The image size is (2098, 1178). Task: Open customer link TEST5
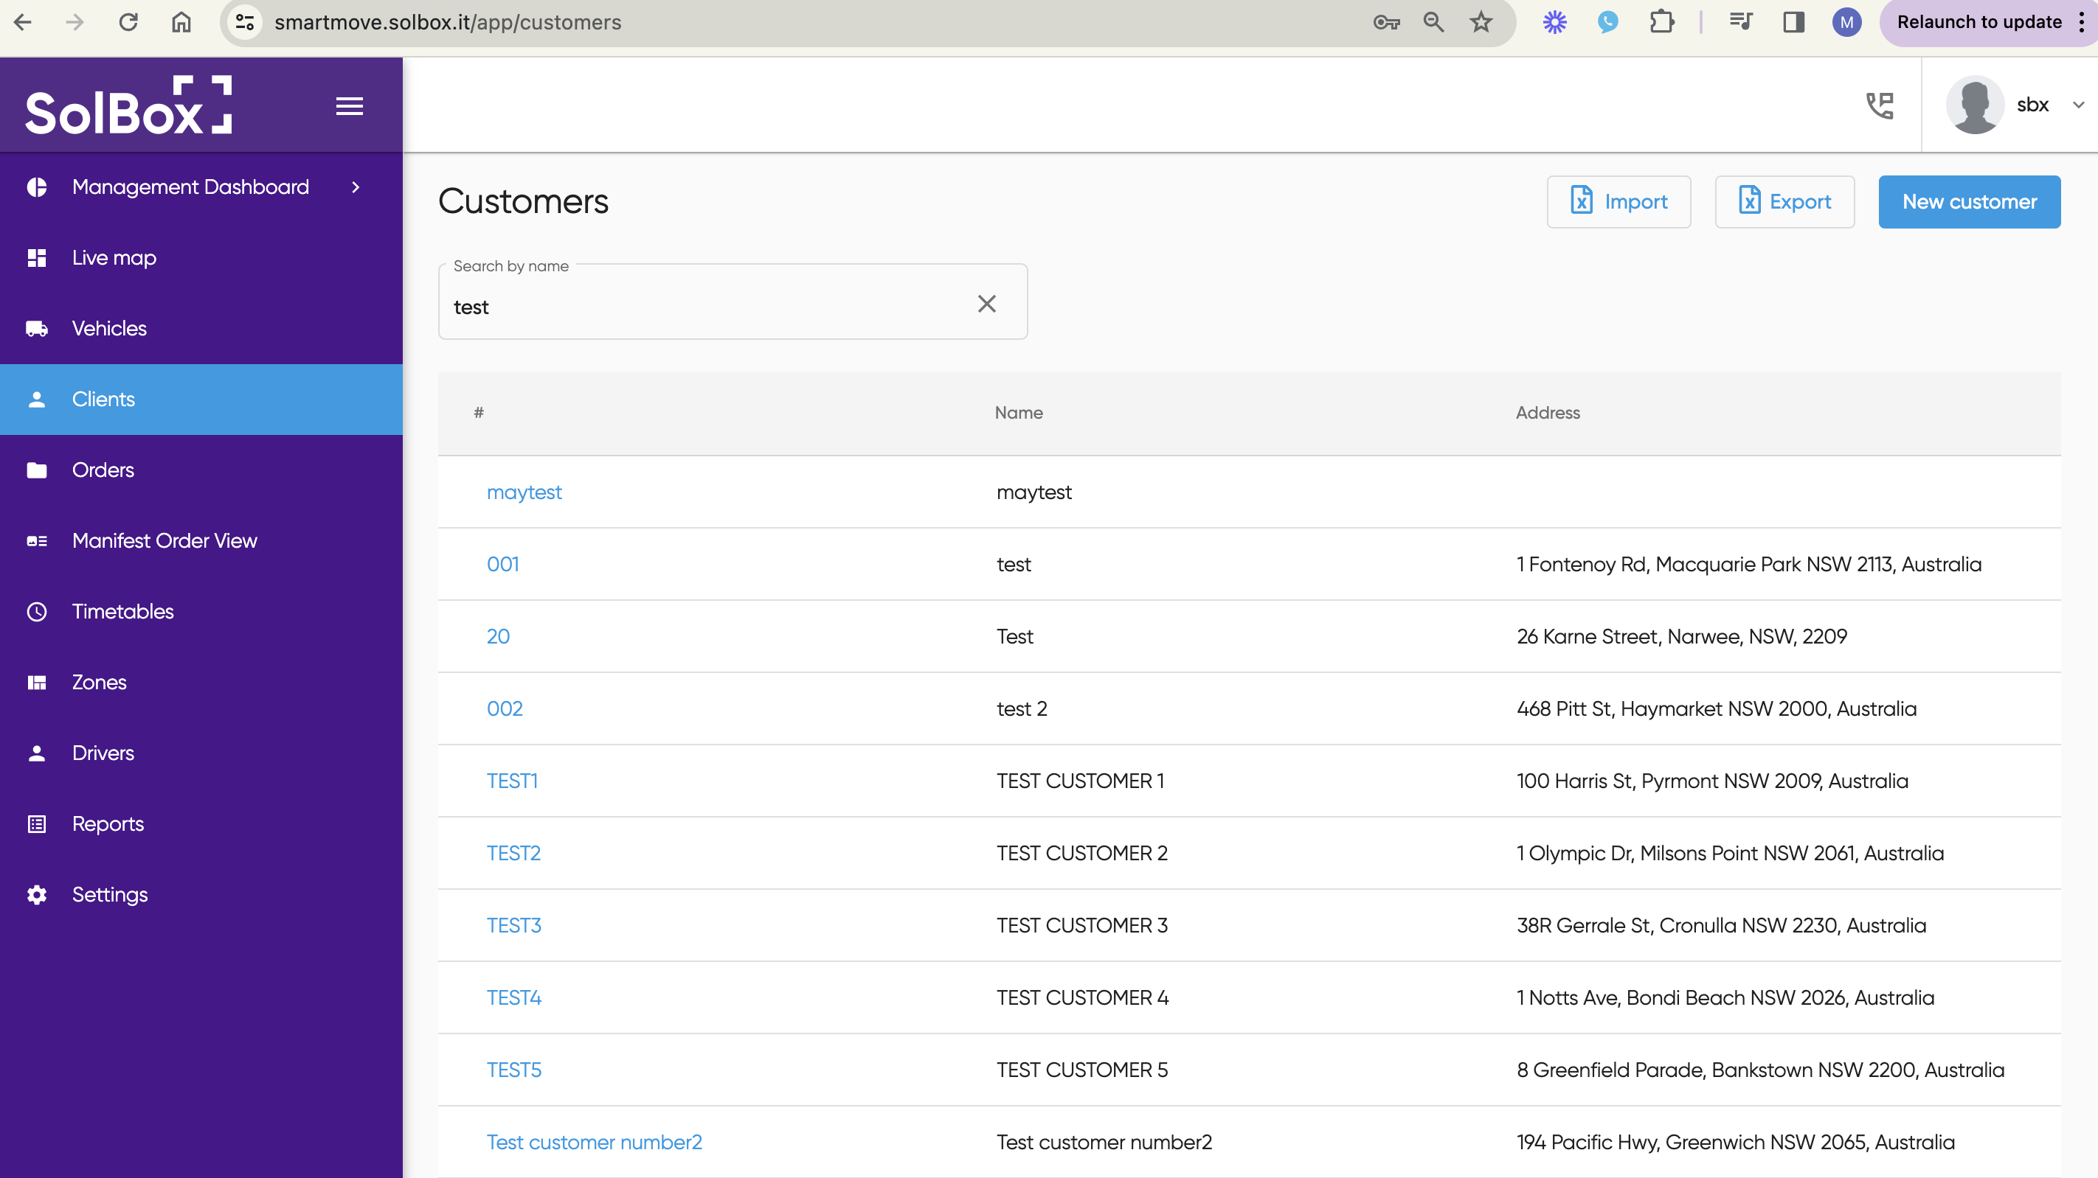coord(513,1070)
